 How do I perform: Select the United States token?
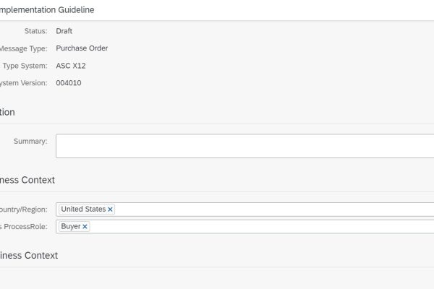(83, 210)
